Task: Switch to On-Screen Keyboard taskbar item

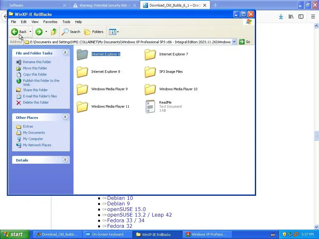Action: point(107,235)
